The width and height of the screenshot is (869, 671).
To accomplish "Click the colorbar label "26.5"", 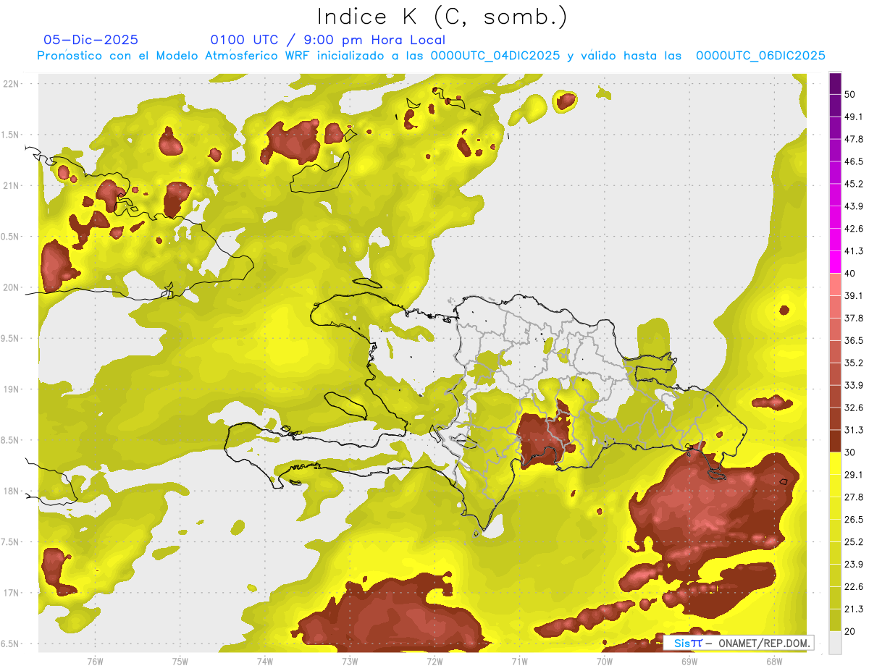I will 854,520.
